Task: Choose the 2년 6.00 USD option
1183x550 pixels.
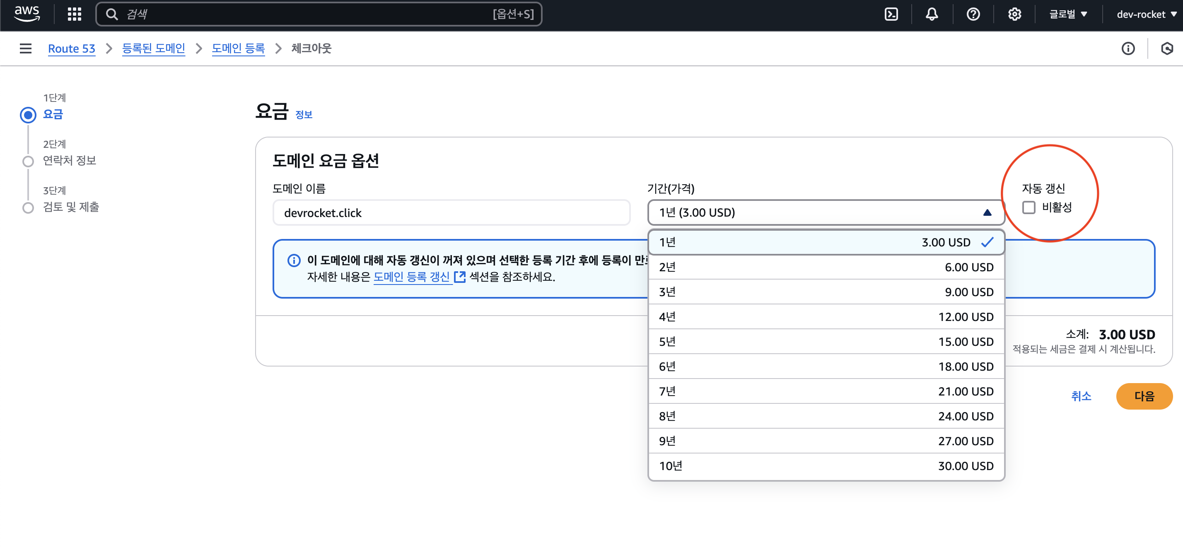Action: click(826, 267)
